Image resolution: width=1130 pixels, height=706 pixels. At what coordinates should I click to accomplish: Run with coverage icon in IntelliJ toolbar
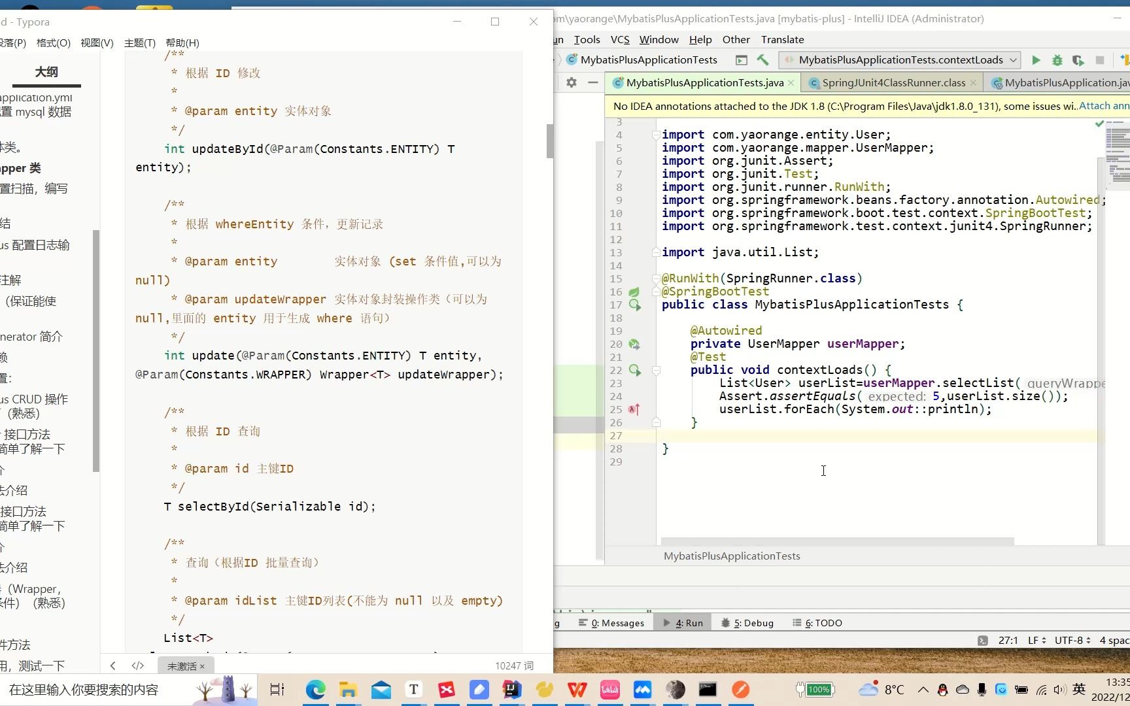click(1078, 60)
